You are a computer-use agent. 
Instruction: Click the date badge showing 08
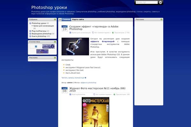click(x=65, y=90)
